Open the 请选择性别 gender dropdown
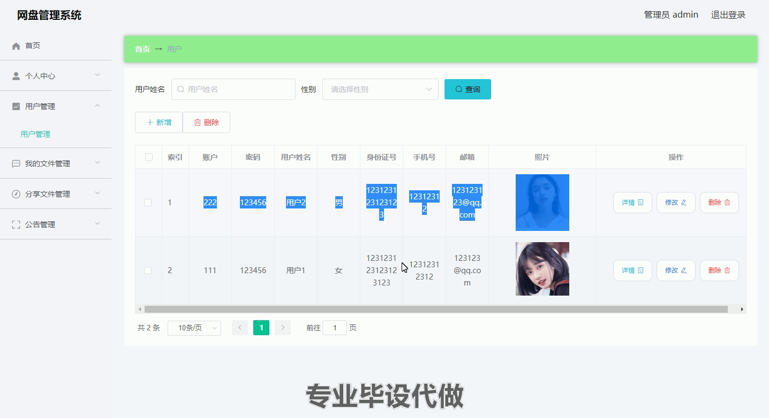Screen dimensions: 769x418 [380, 89]
